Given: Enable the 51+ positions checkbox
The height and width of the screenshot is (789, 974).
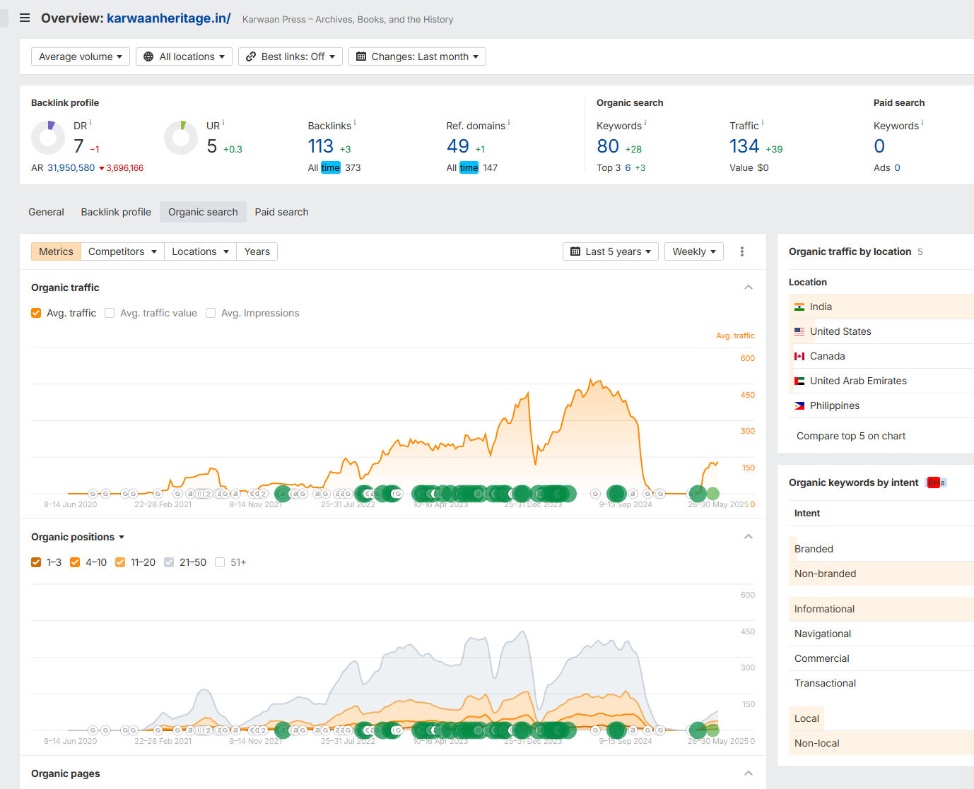Looking at the screenshot, I should click(x=220, y=562).
